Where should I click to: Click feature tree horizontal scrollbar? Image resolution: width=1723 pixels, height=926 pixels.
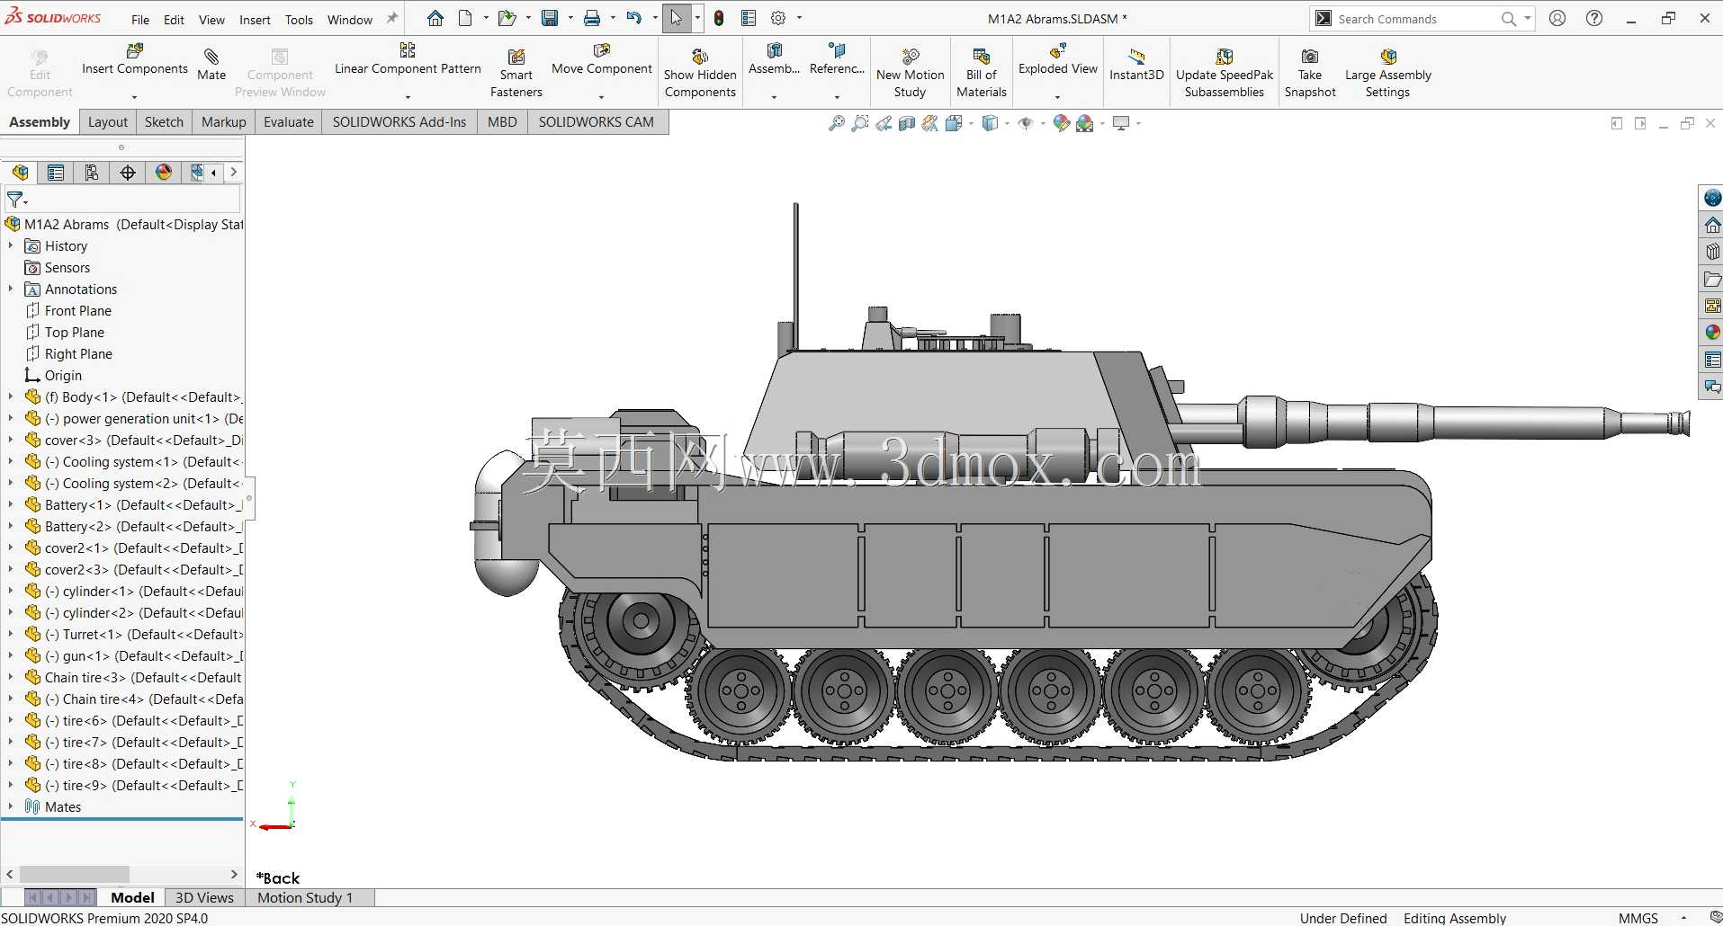click(75, 874)
